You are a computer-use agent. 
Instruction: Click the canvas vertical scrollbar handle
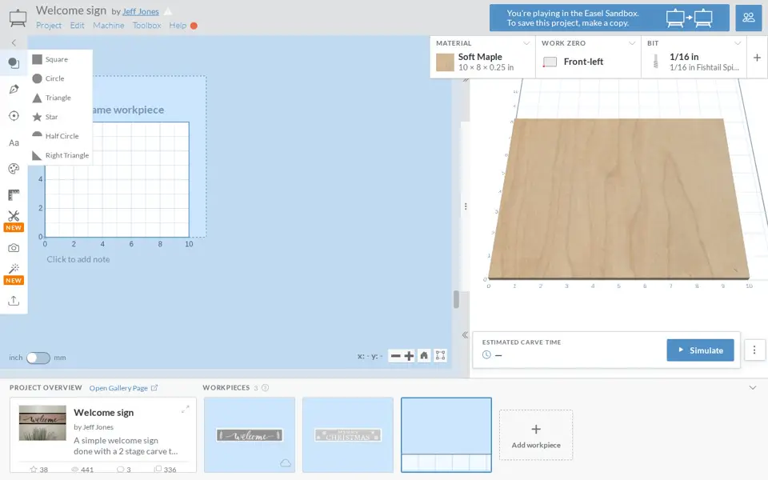456,299
